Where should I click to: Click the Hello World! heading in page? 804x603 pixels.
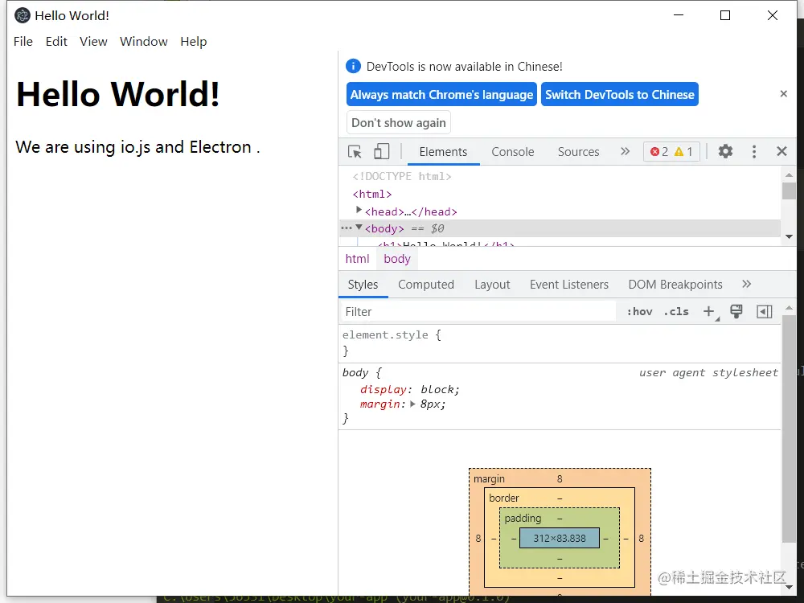(118, 94)
